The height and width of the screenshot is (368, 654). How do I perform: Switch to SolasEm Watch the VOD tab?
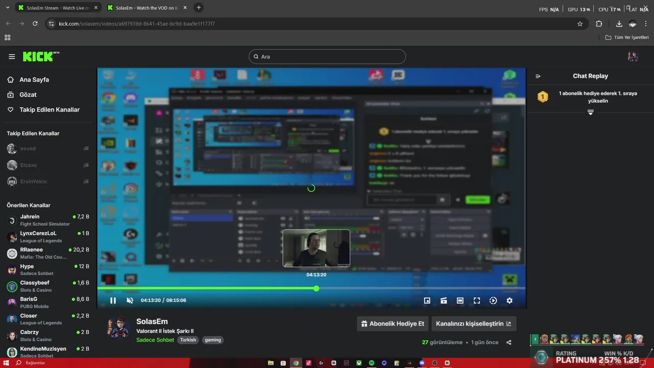[147, 8]
